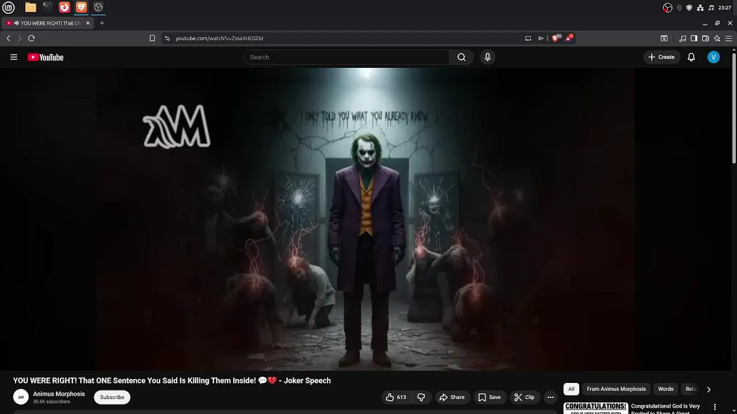The image size is (737, 414).
Task: Open Brave Wallet icon
Action: click(x=705, y=38)
